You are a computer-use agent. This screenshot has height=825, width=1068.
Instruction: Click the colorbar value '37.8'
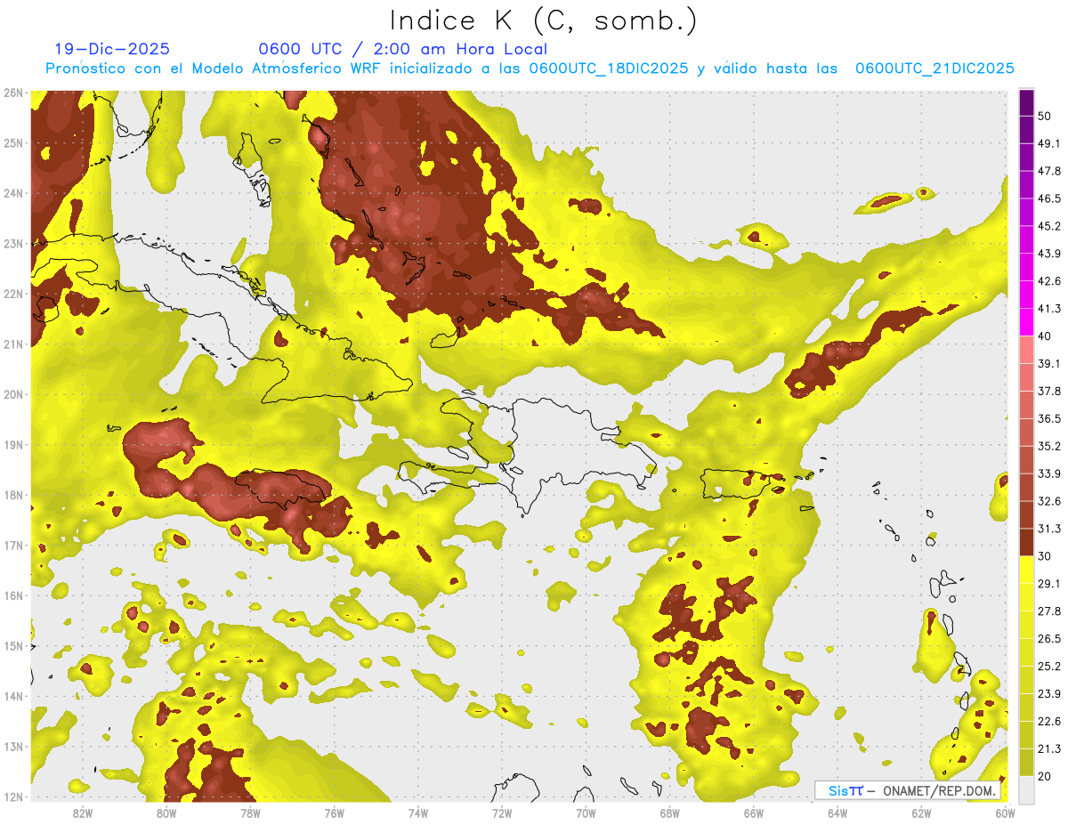point(1049,392)
